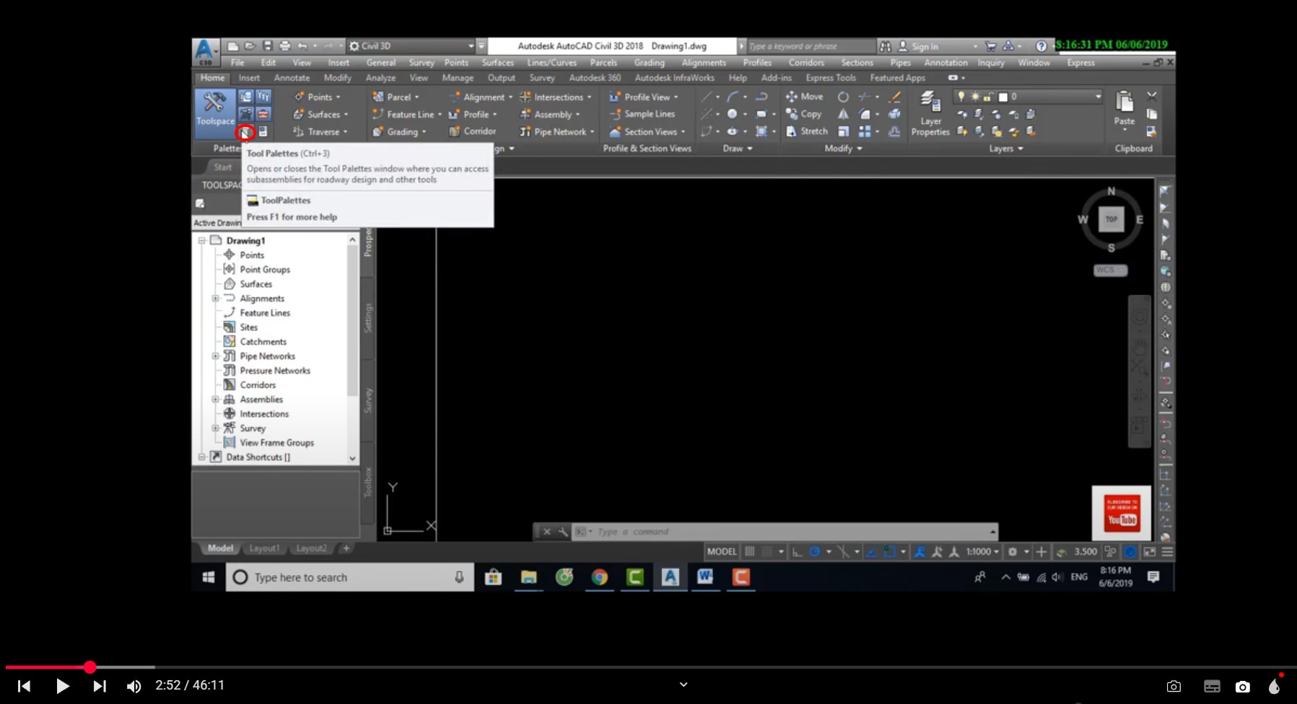Viewport: 1297px width, 704px height.
Task: Select the Move tool in Modify panel
Action: point(804,97)
